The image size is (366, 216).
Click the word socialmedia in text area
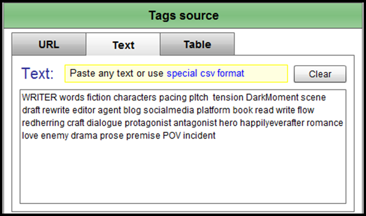tap(168, 110)
